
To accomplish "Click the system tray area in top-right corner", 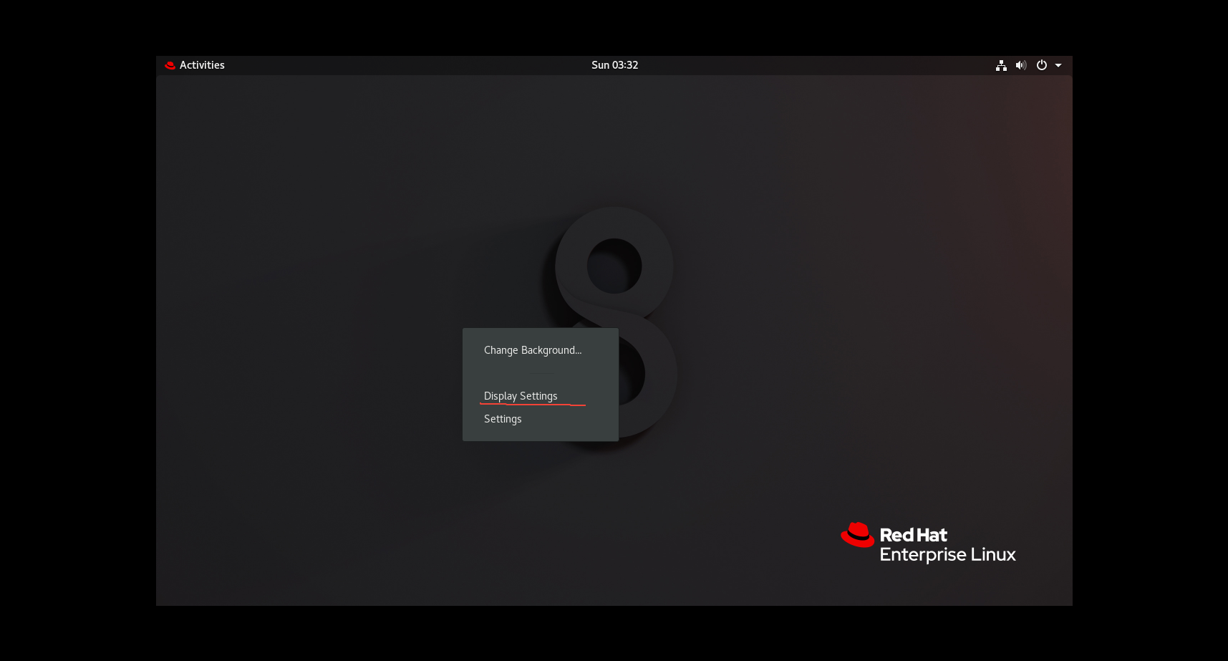I will (x=1028, y=64).
